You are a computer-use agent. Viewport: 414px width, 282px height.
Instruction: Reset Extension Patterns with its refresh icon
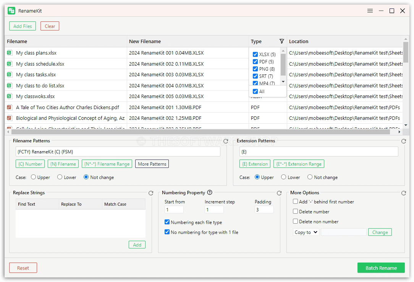click(403, 141)
